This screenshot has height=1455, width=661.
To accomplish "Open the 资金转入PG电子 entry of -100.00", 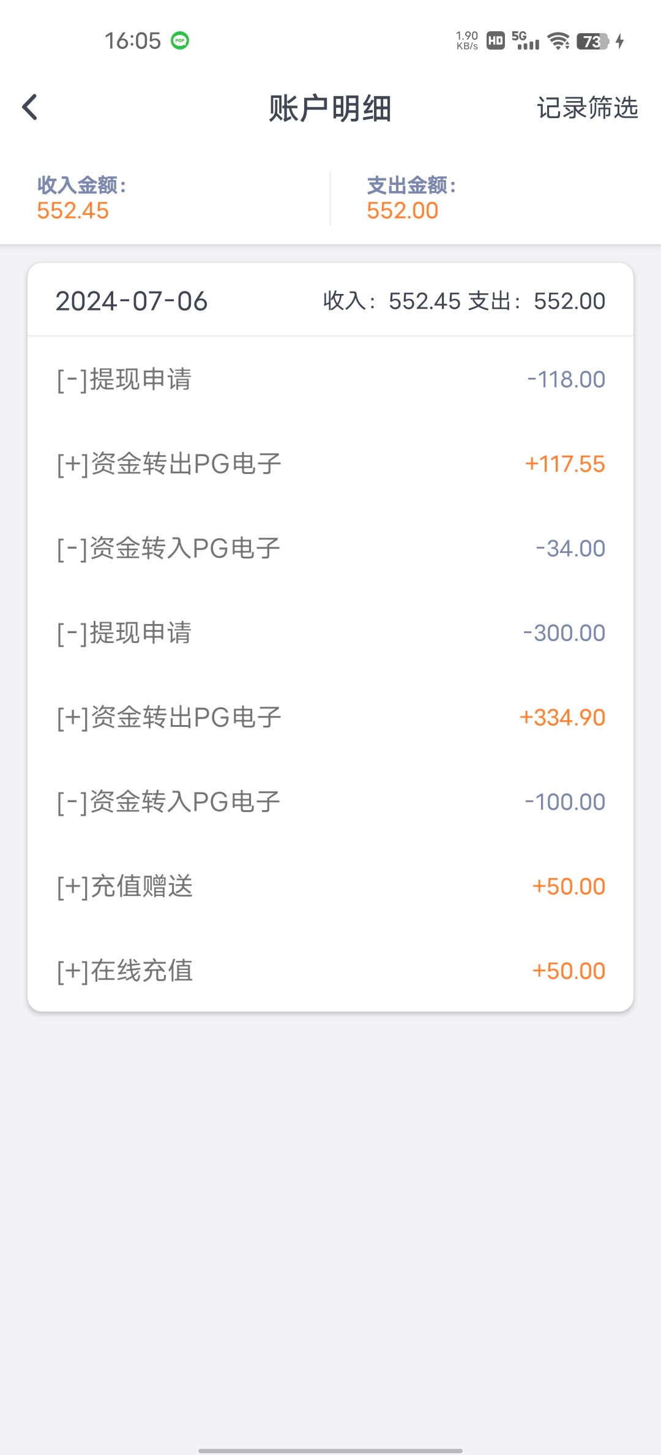I will coord(330,802).
